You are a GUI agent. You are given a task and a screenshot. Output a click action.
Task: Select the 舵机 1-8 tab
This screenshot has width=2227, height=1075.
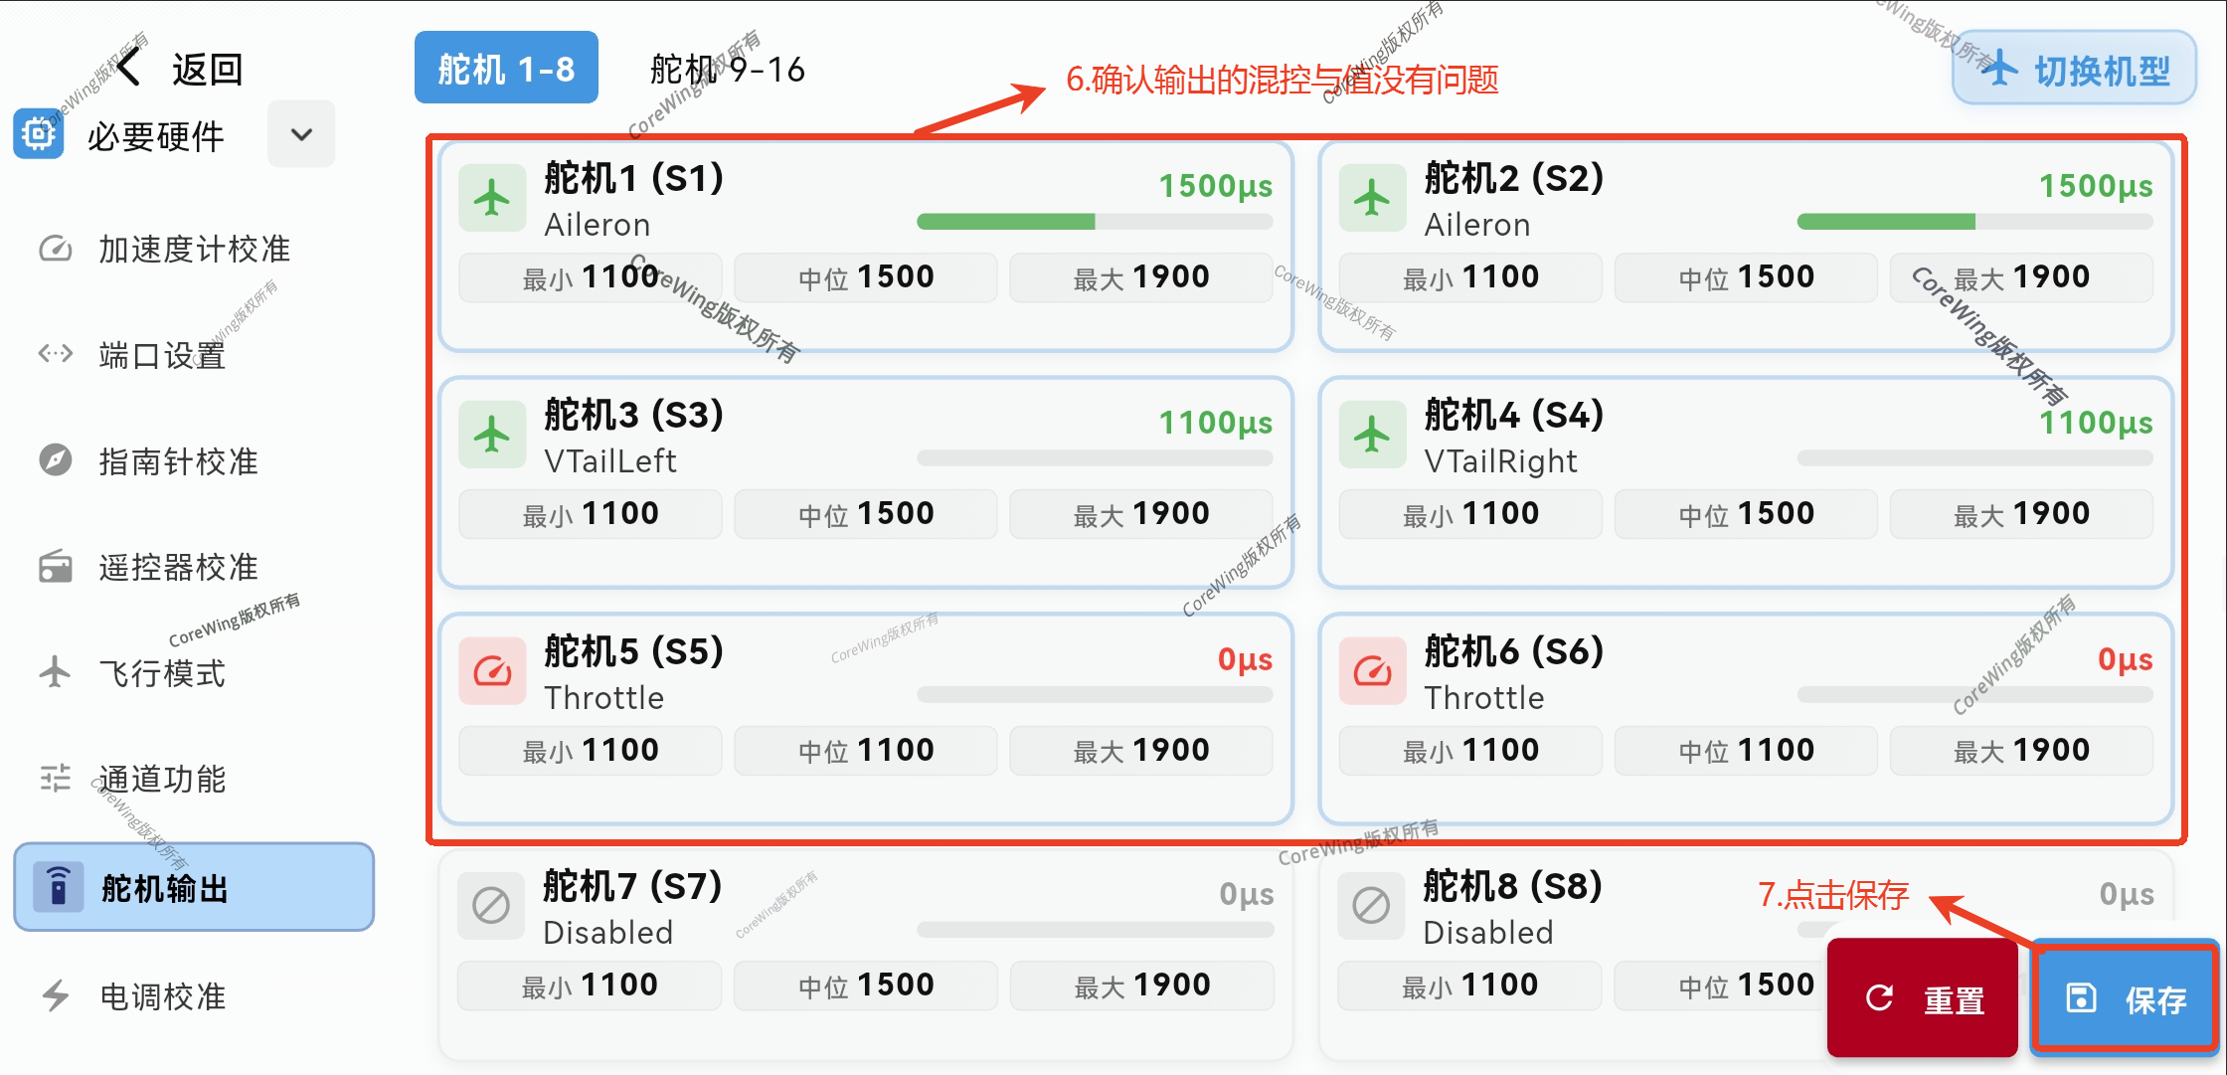click(x=506, y=69)
